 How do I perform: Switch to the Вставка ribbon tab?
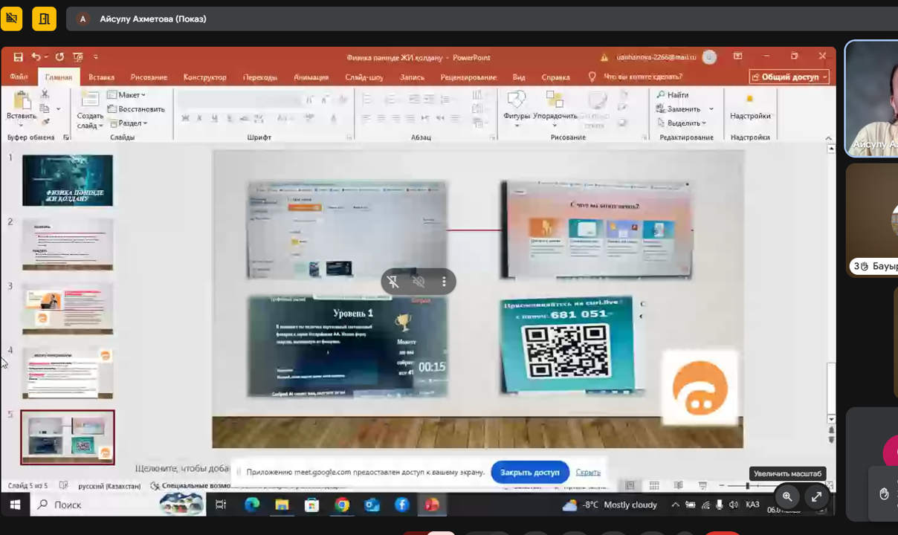[101, 77]
